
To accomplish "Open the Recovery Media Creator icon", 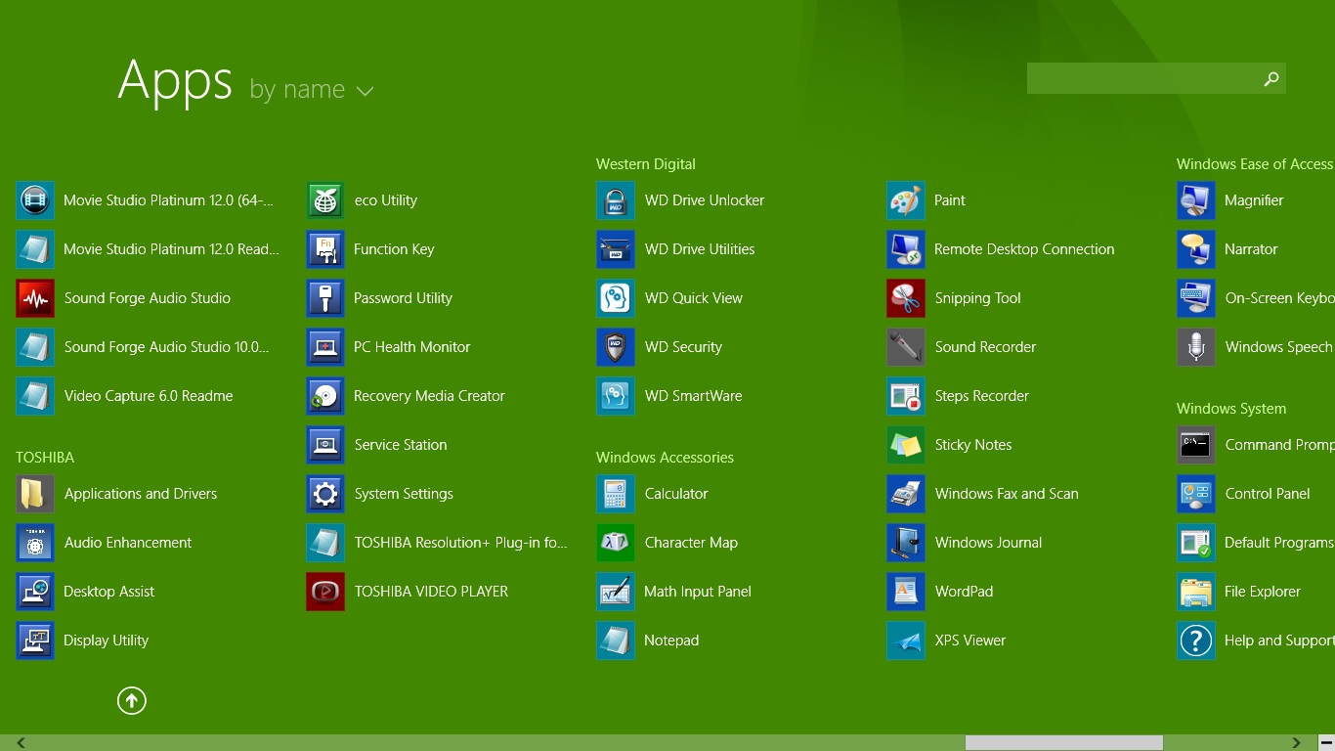I will pos(325,396).
